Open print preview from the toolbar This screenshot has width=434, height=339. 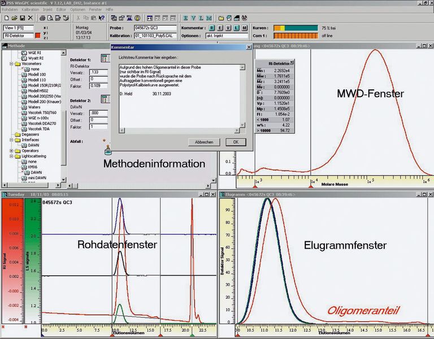pyautogui.click(x=50, y=18)
